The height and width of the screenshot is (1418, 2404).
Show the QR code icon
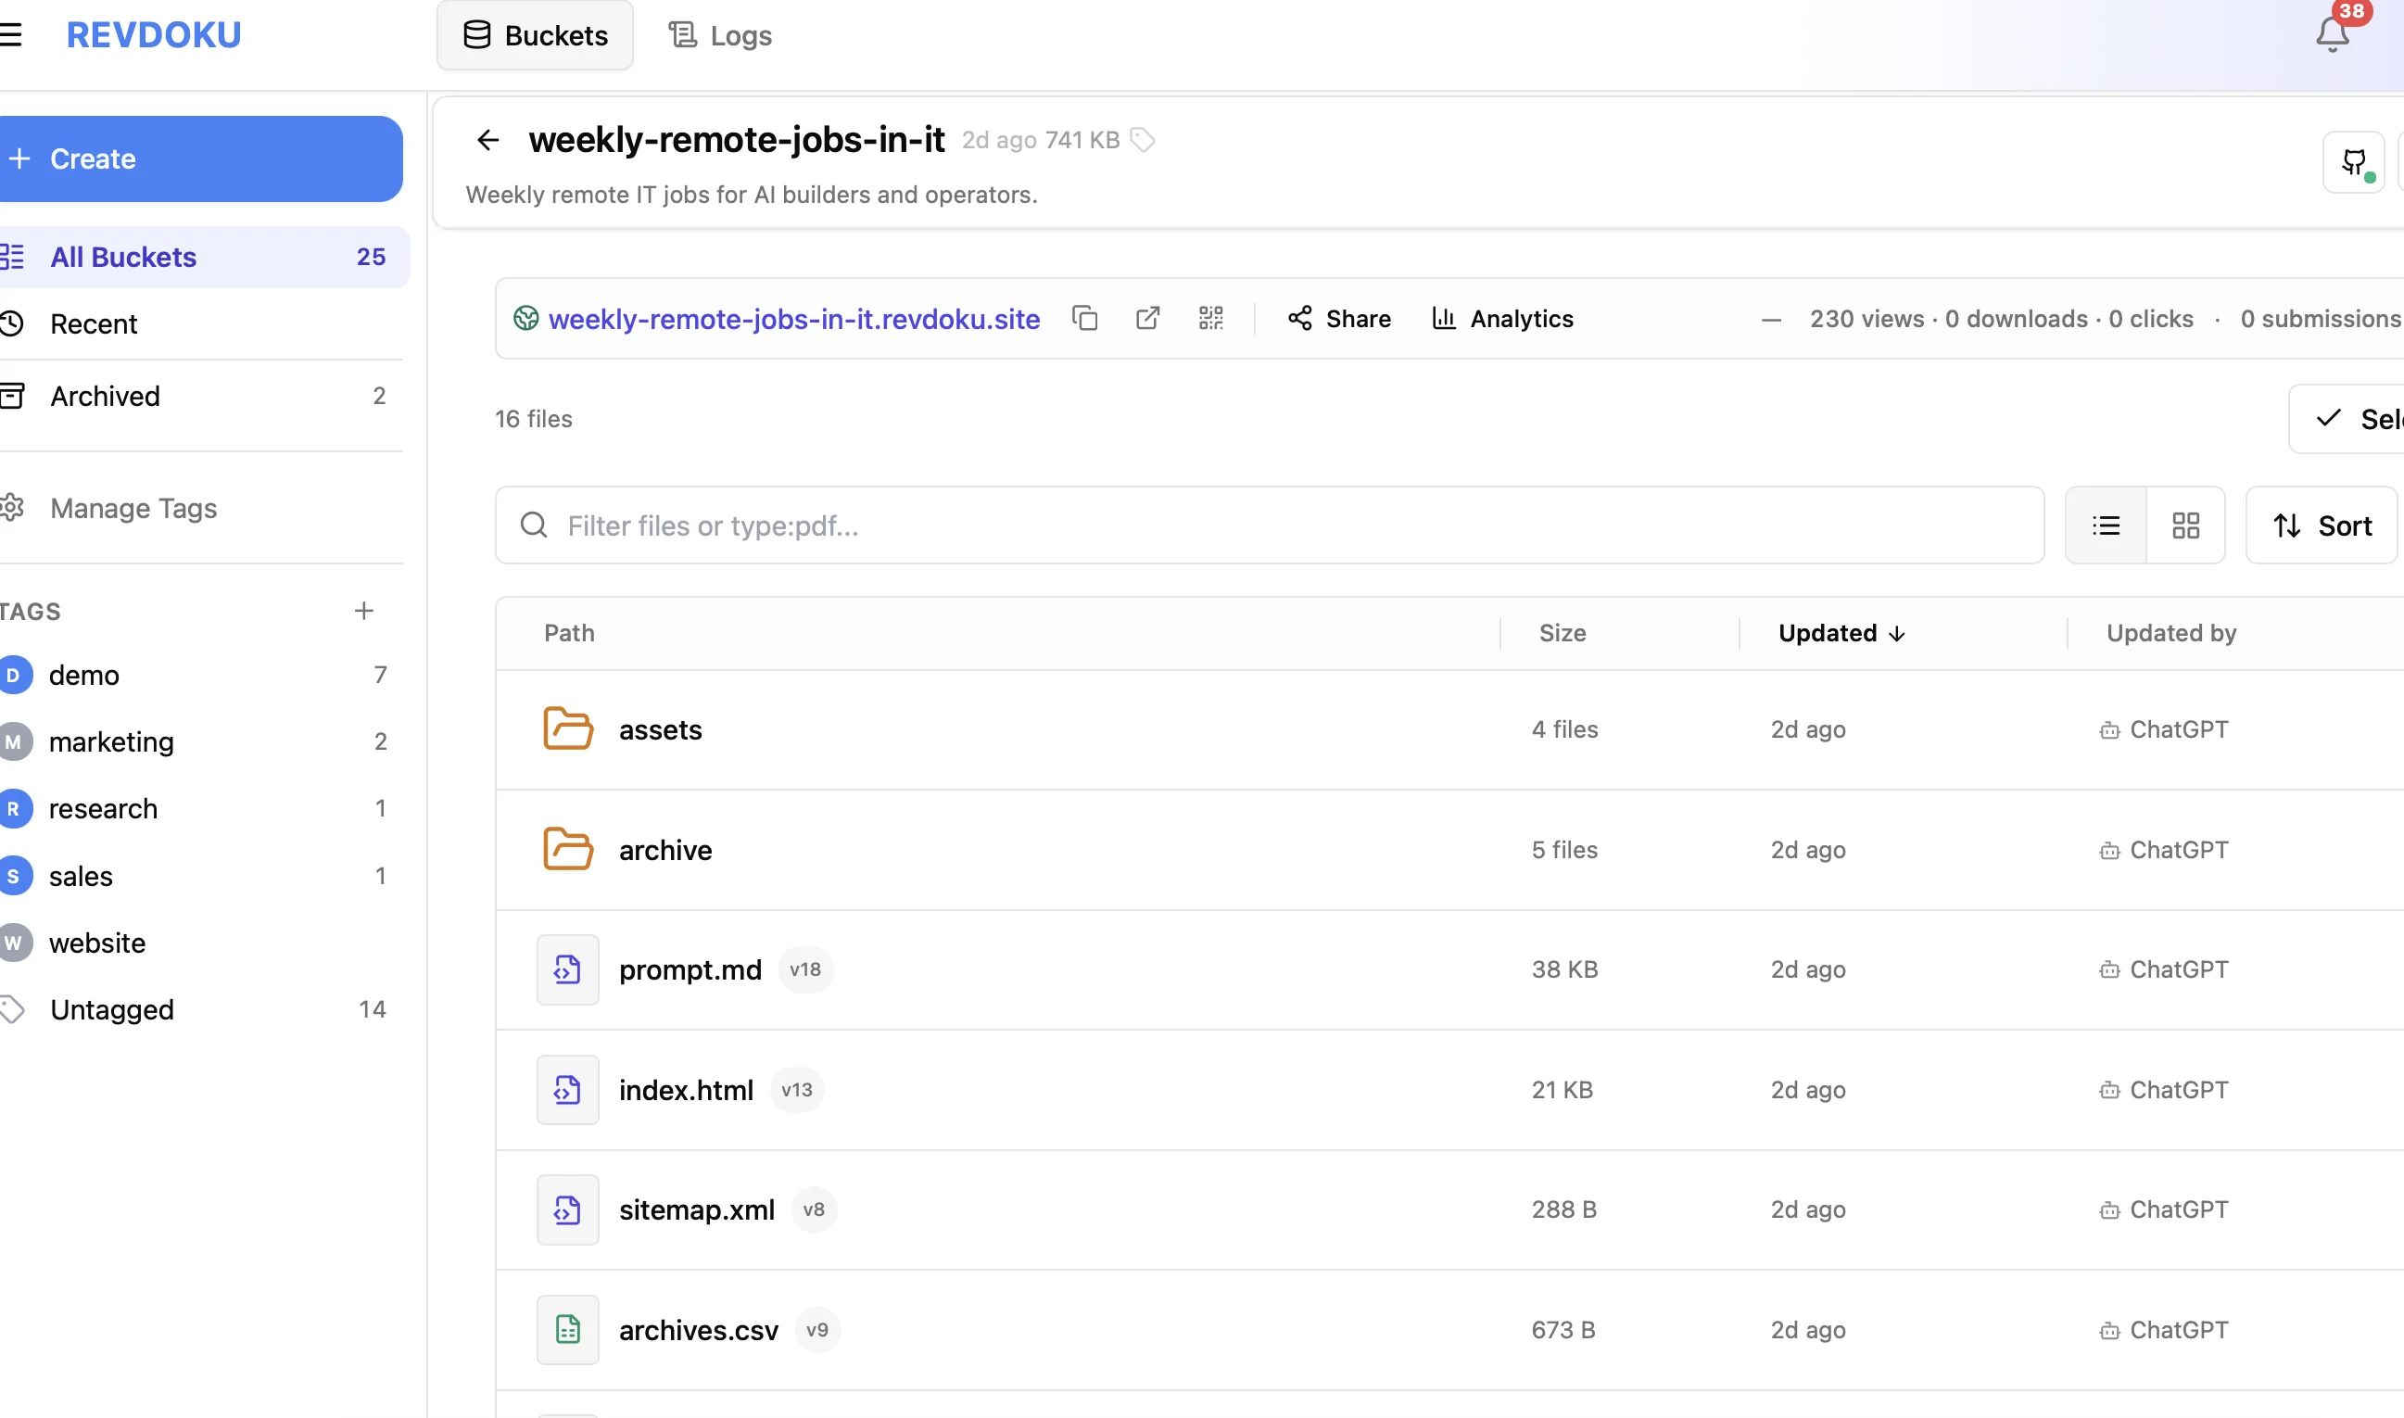(x=1210, y=318)
